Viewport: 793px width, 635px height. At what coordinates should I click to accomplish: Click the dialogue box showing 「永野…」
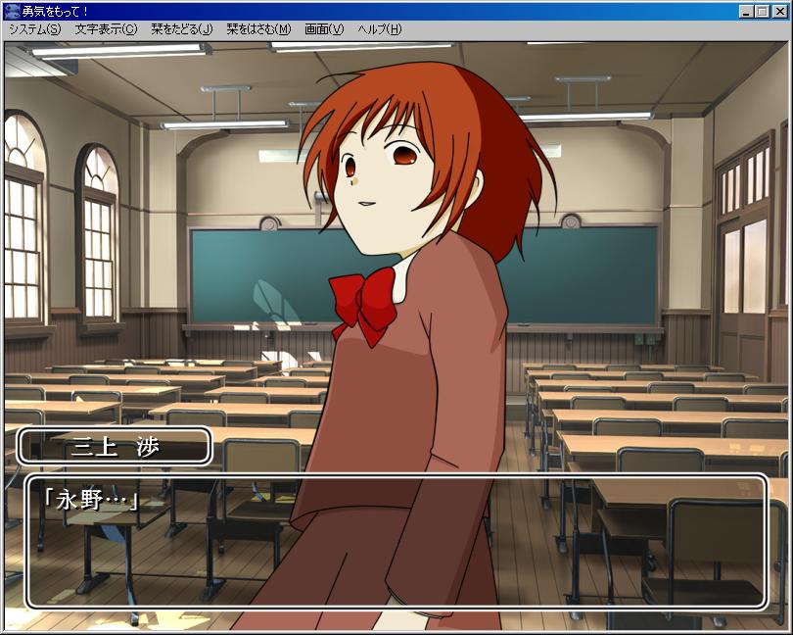[x=396, y=542]
